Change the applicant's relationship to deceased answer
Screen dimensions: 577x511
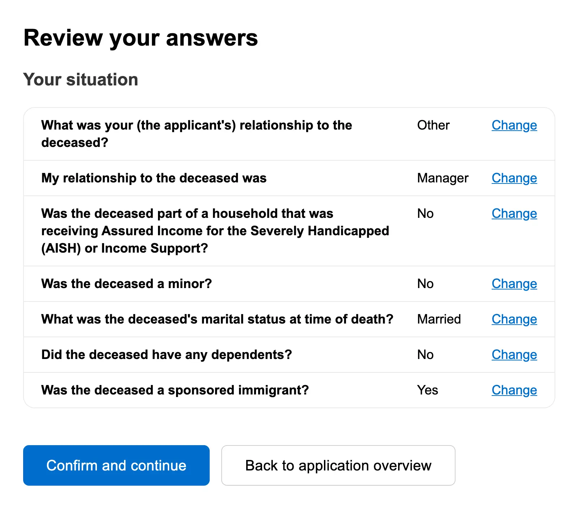(514, 125)
